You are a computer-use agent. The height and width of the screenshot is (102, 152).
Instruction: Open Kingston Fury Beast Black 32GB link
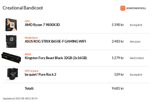pyautogui.click(x=56, y=58)
